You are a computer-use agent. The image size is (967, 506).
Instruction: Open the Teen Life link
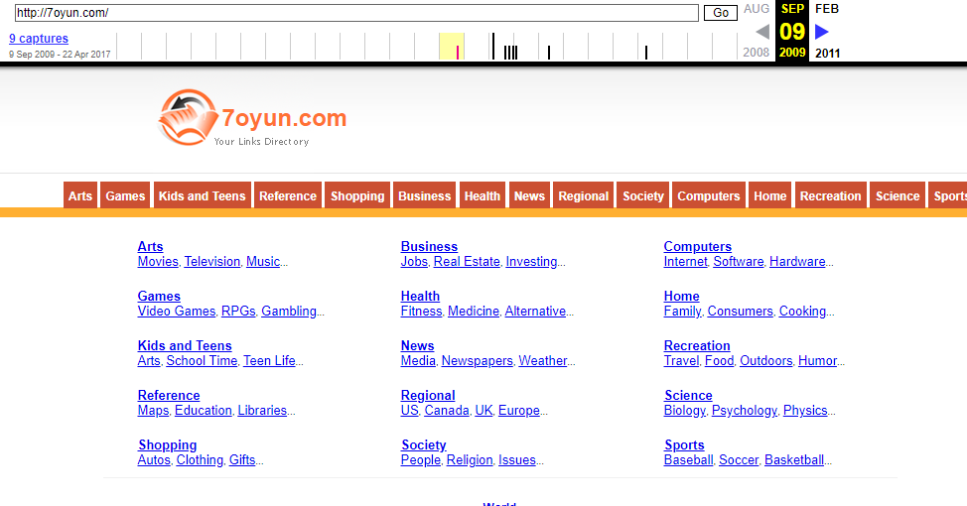269,360
